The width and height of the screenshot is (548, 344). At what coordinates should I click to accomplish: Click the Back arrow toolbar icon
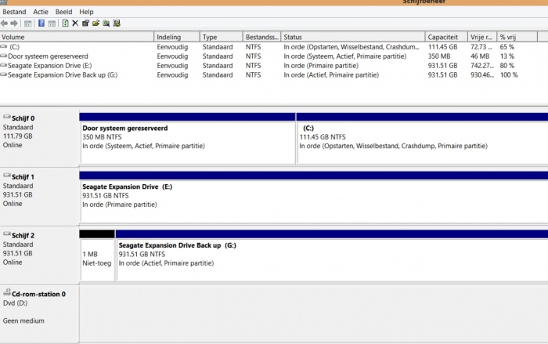4,24
